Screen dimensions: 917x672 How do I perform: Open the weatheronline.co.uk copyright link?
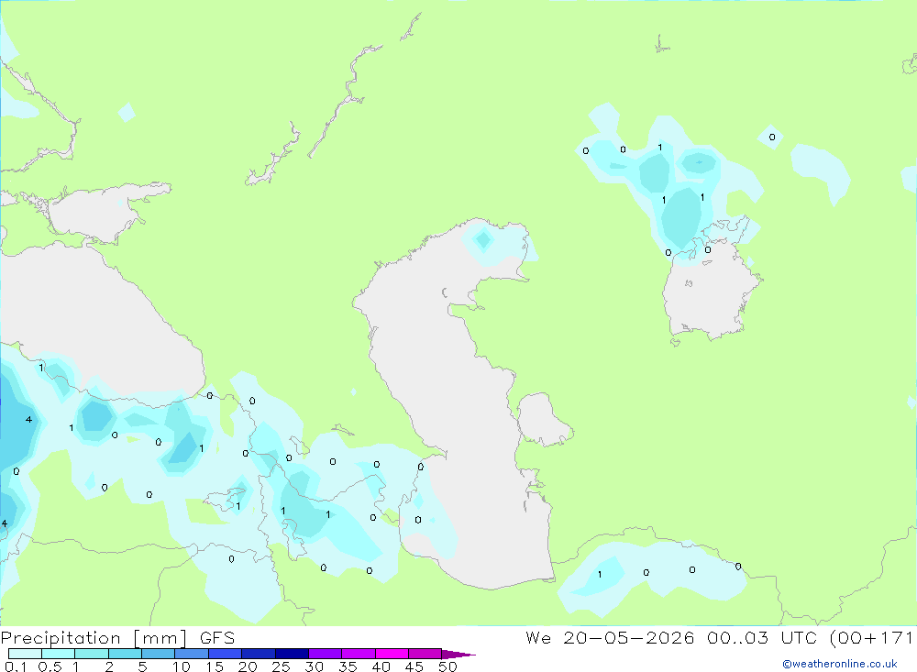coord(840,664)
